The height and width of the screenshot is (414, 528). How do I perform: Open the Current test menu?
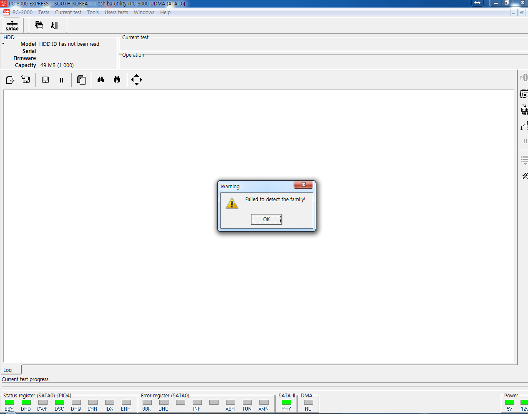[x=68, y=12]
